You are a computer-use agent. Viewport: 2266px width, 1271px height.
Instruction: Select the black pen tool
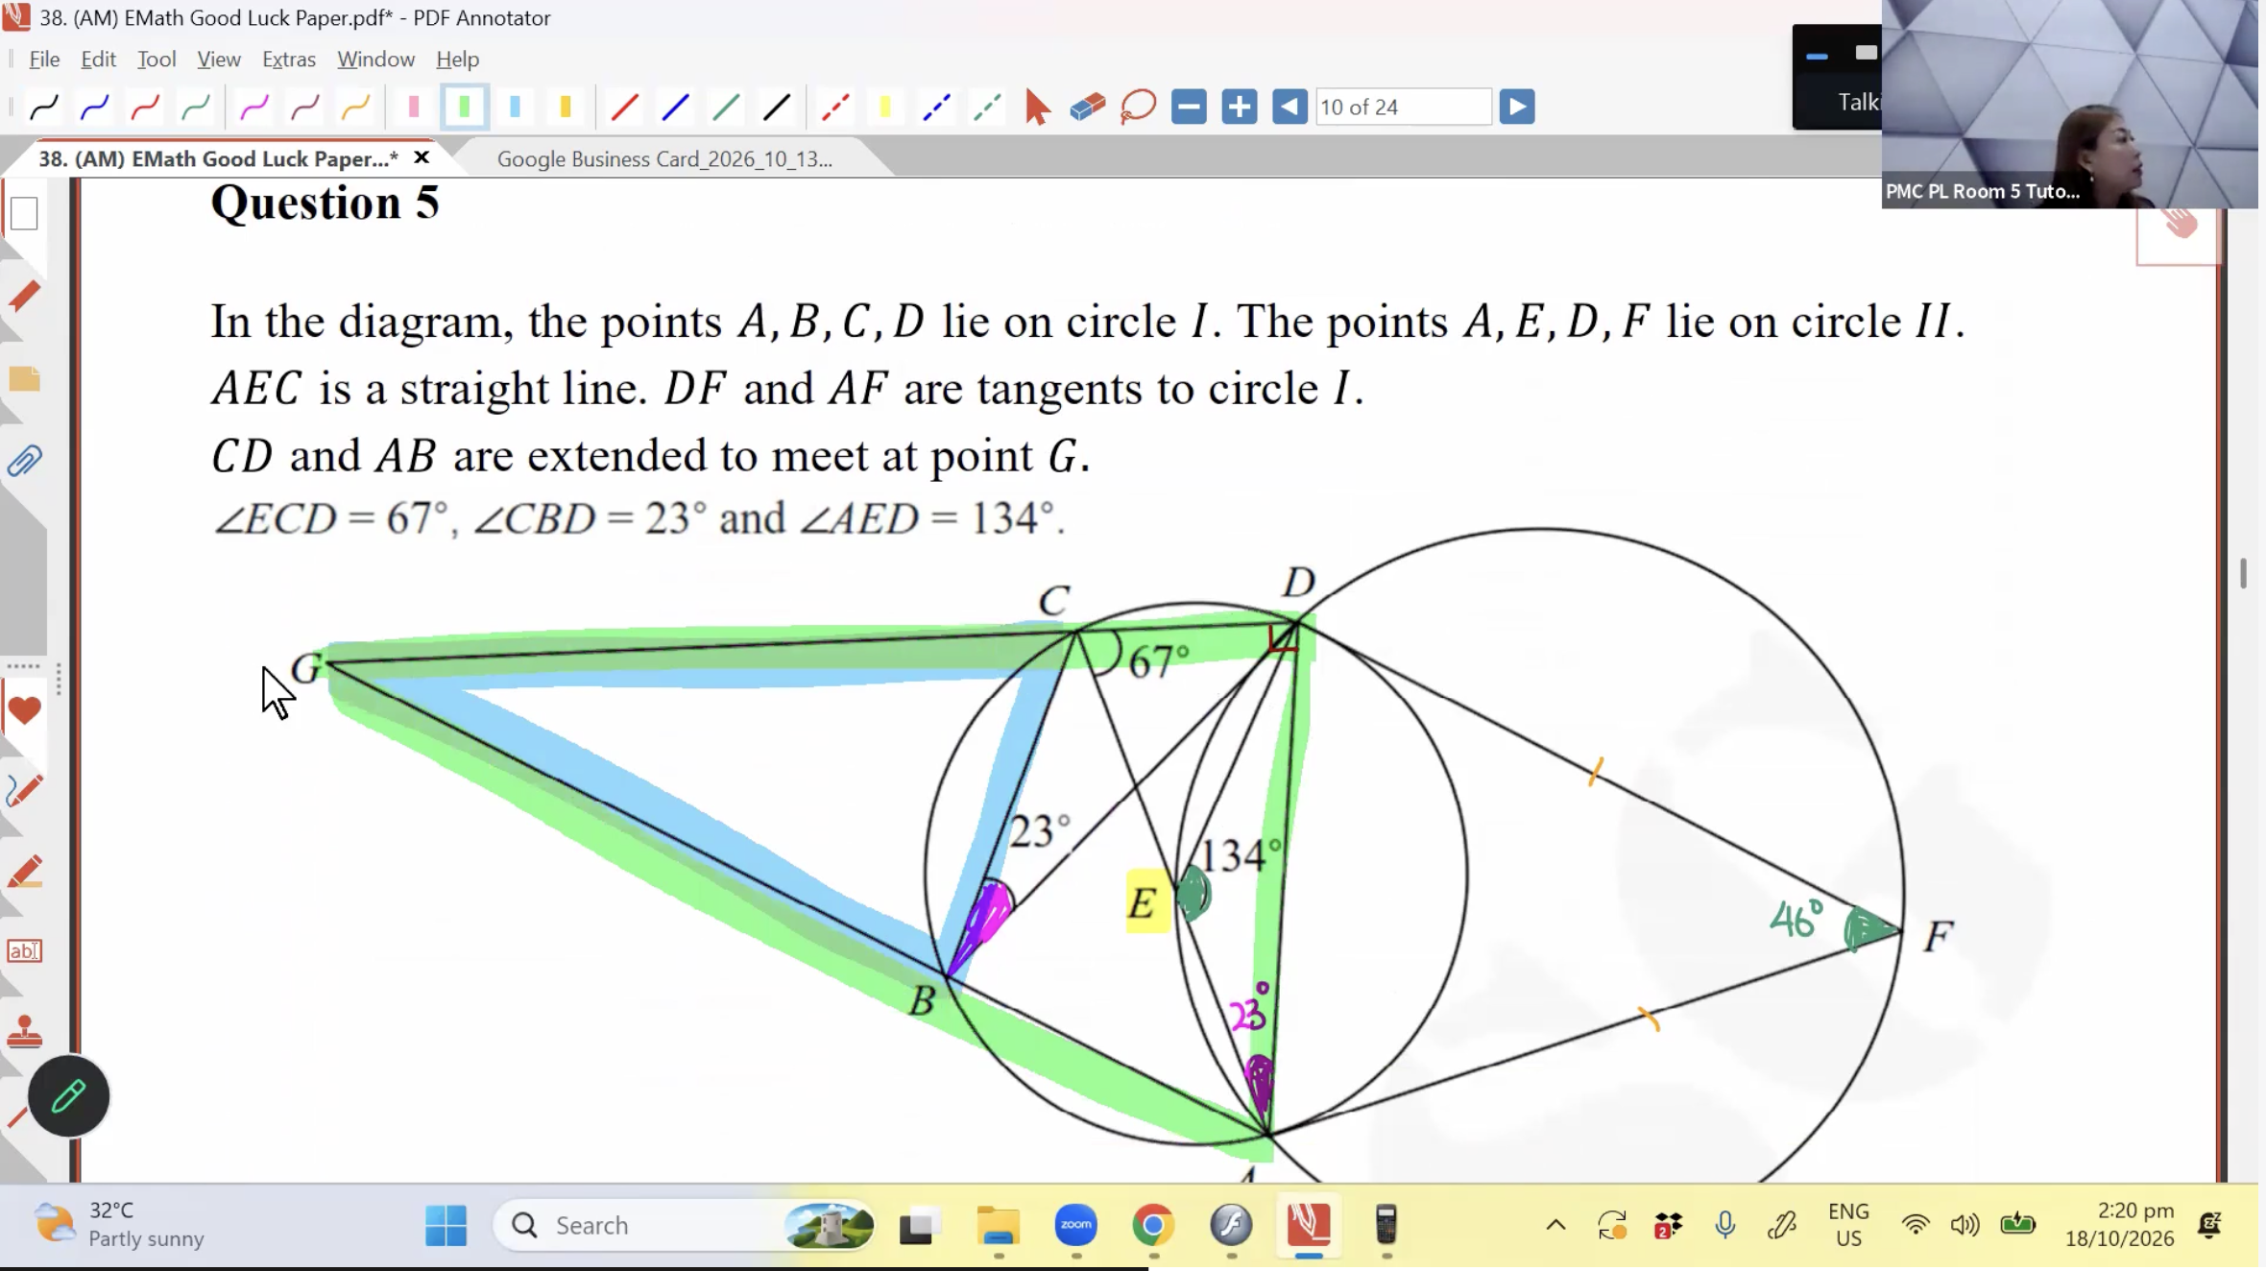coord(44,107)
